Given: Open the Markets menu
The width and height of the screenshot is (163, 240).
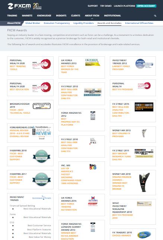Looking at the screenshot, I should click(x=27, y=16).
